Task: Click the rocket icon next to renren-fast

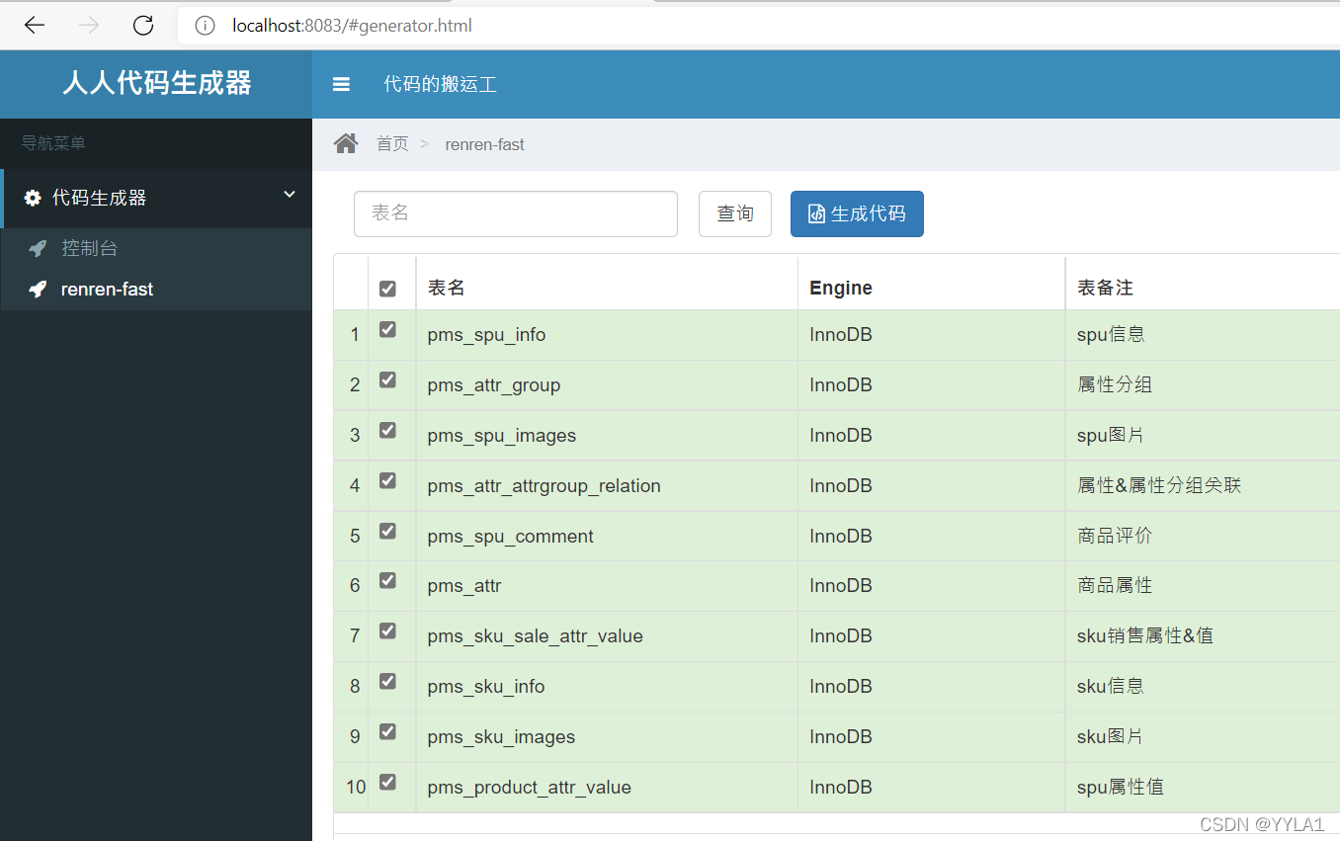Action: (x=38, y=290)
